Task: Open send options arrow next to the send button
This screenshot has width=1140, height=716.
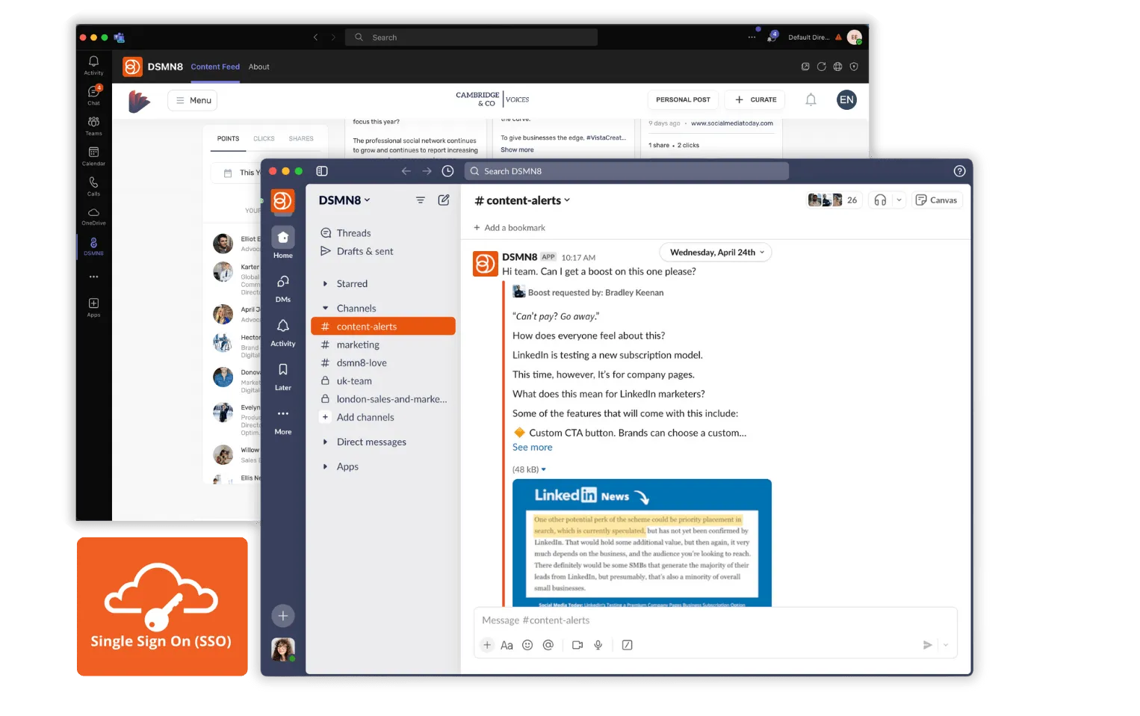Action: [x=946, y=645]
